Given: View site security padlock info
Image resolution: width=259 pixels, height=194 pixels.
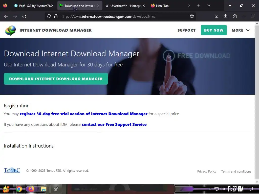Looking at the screenshot, I should [x=56, y=16].
